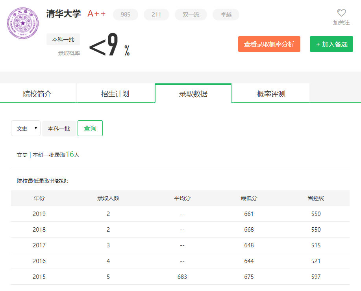This screenshot has height=291, width=361.
Task: Click the 最低分 column header
Action: (249, 198)
